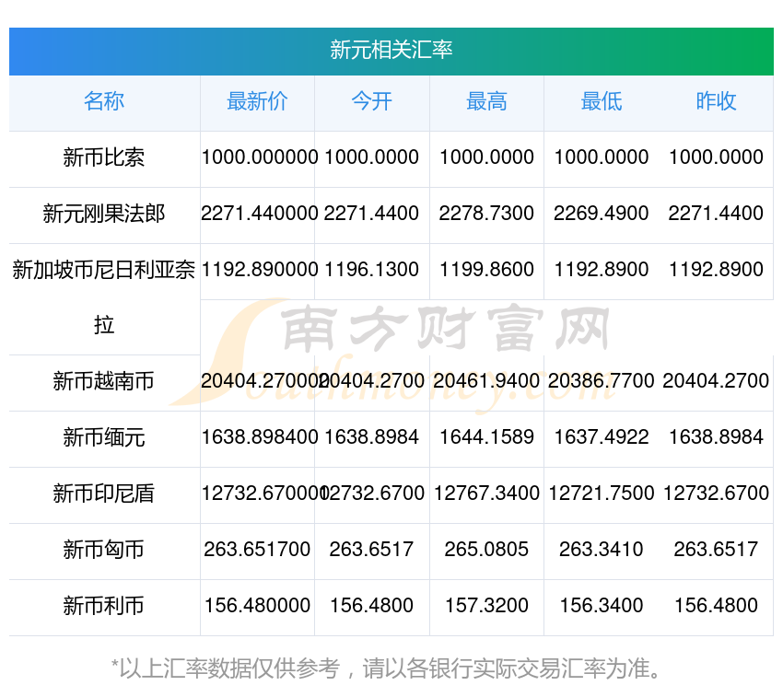This screenshot has width=783, height=697.
Task: Click high value 12767.3400
Action: [x=487, y=494]
